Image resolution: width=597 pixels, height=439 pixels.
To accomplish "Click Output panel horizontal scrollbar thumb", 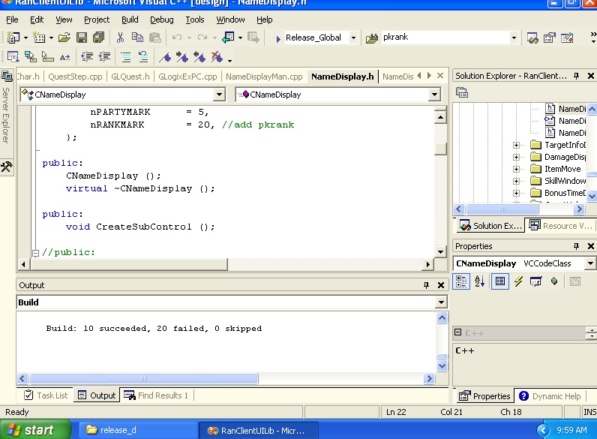I will point(143,379).
